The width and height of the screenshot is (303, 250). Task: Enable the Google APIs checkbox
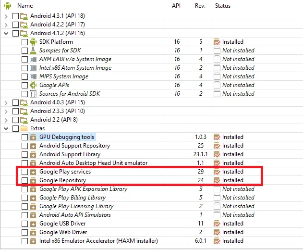pyautogui.click(x=24, y=85)
